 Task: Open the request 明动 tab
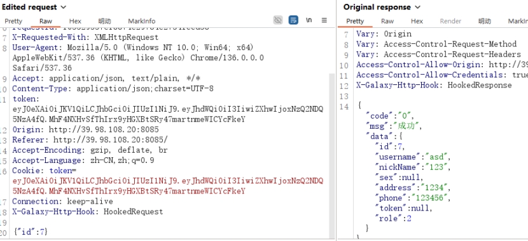[x=105, y=21]
